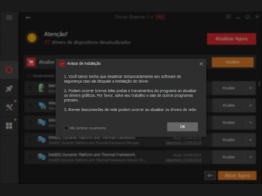Click the orange Ativar Agora button
The height and width of the screenshot is (196, 262).
pyautogui.click(x=237, y=175)
